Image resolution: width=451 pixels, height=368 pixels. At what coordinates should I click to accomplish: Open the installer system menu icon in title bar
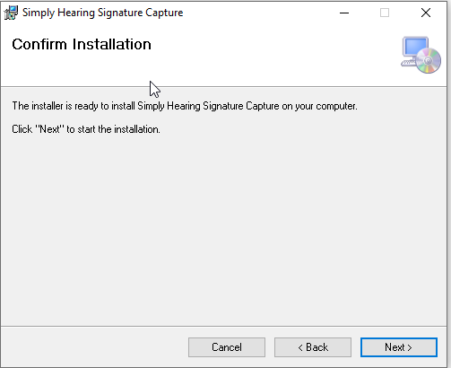tap(11, 13)
